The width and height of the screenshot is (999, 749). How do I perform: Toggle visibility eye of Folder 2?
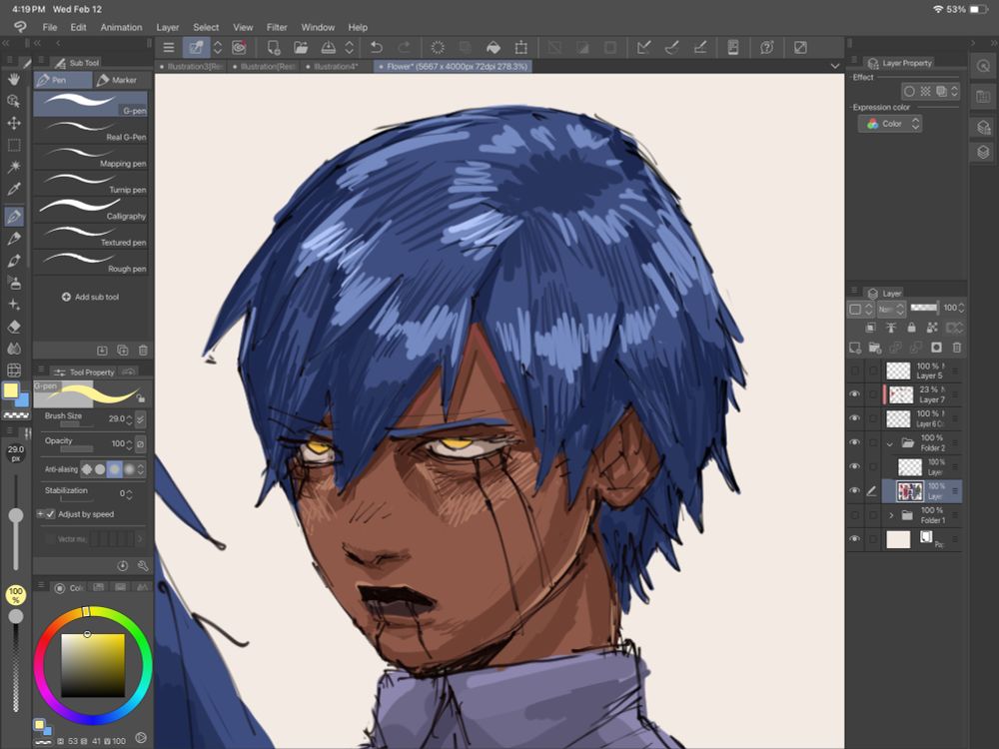855,442
